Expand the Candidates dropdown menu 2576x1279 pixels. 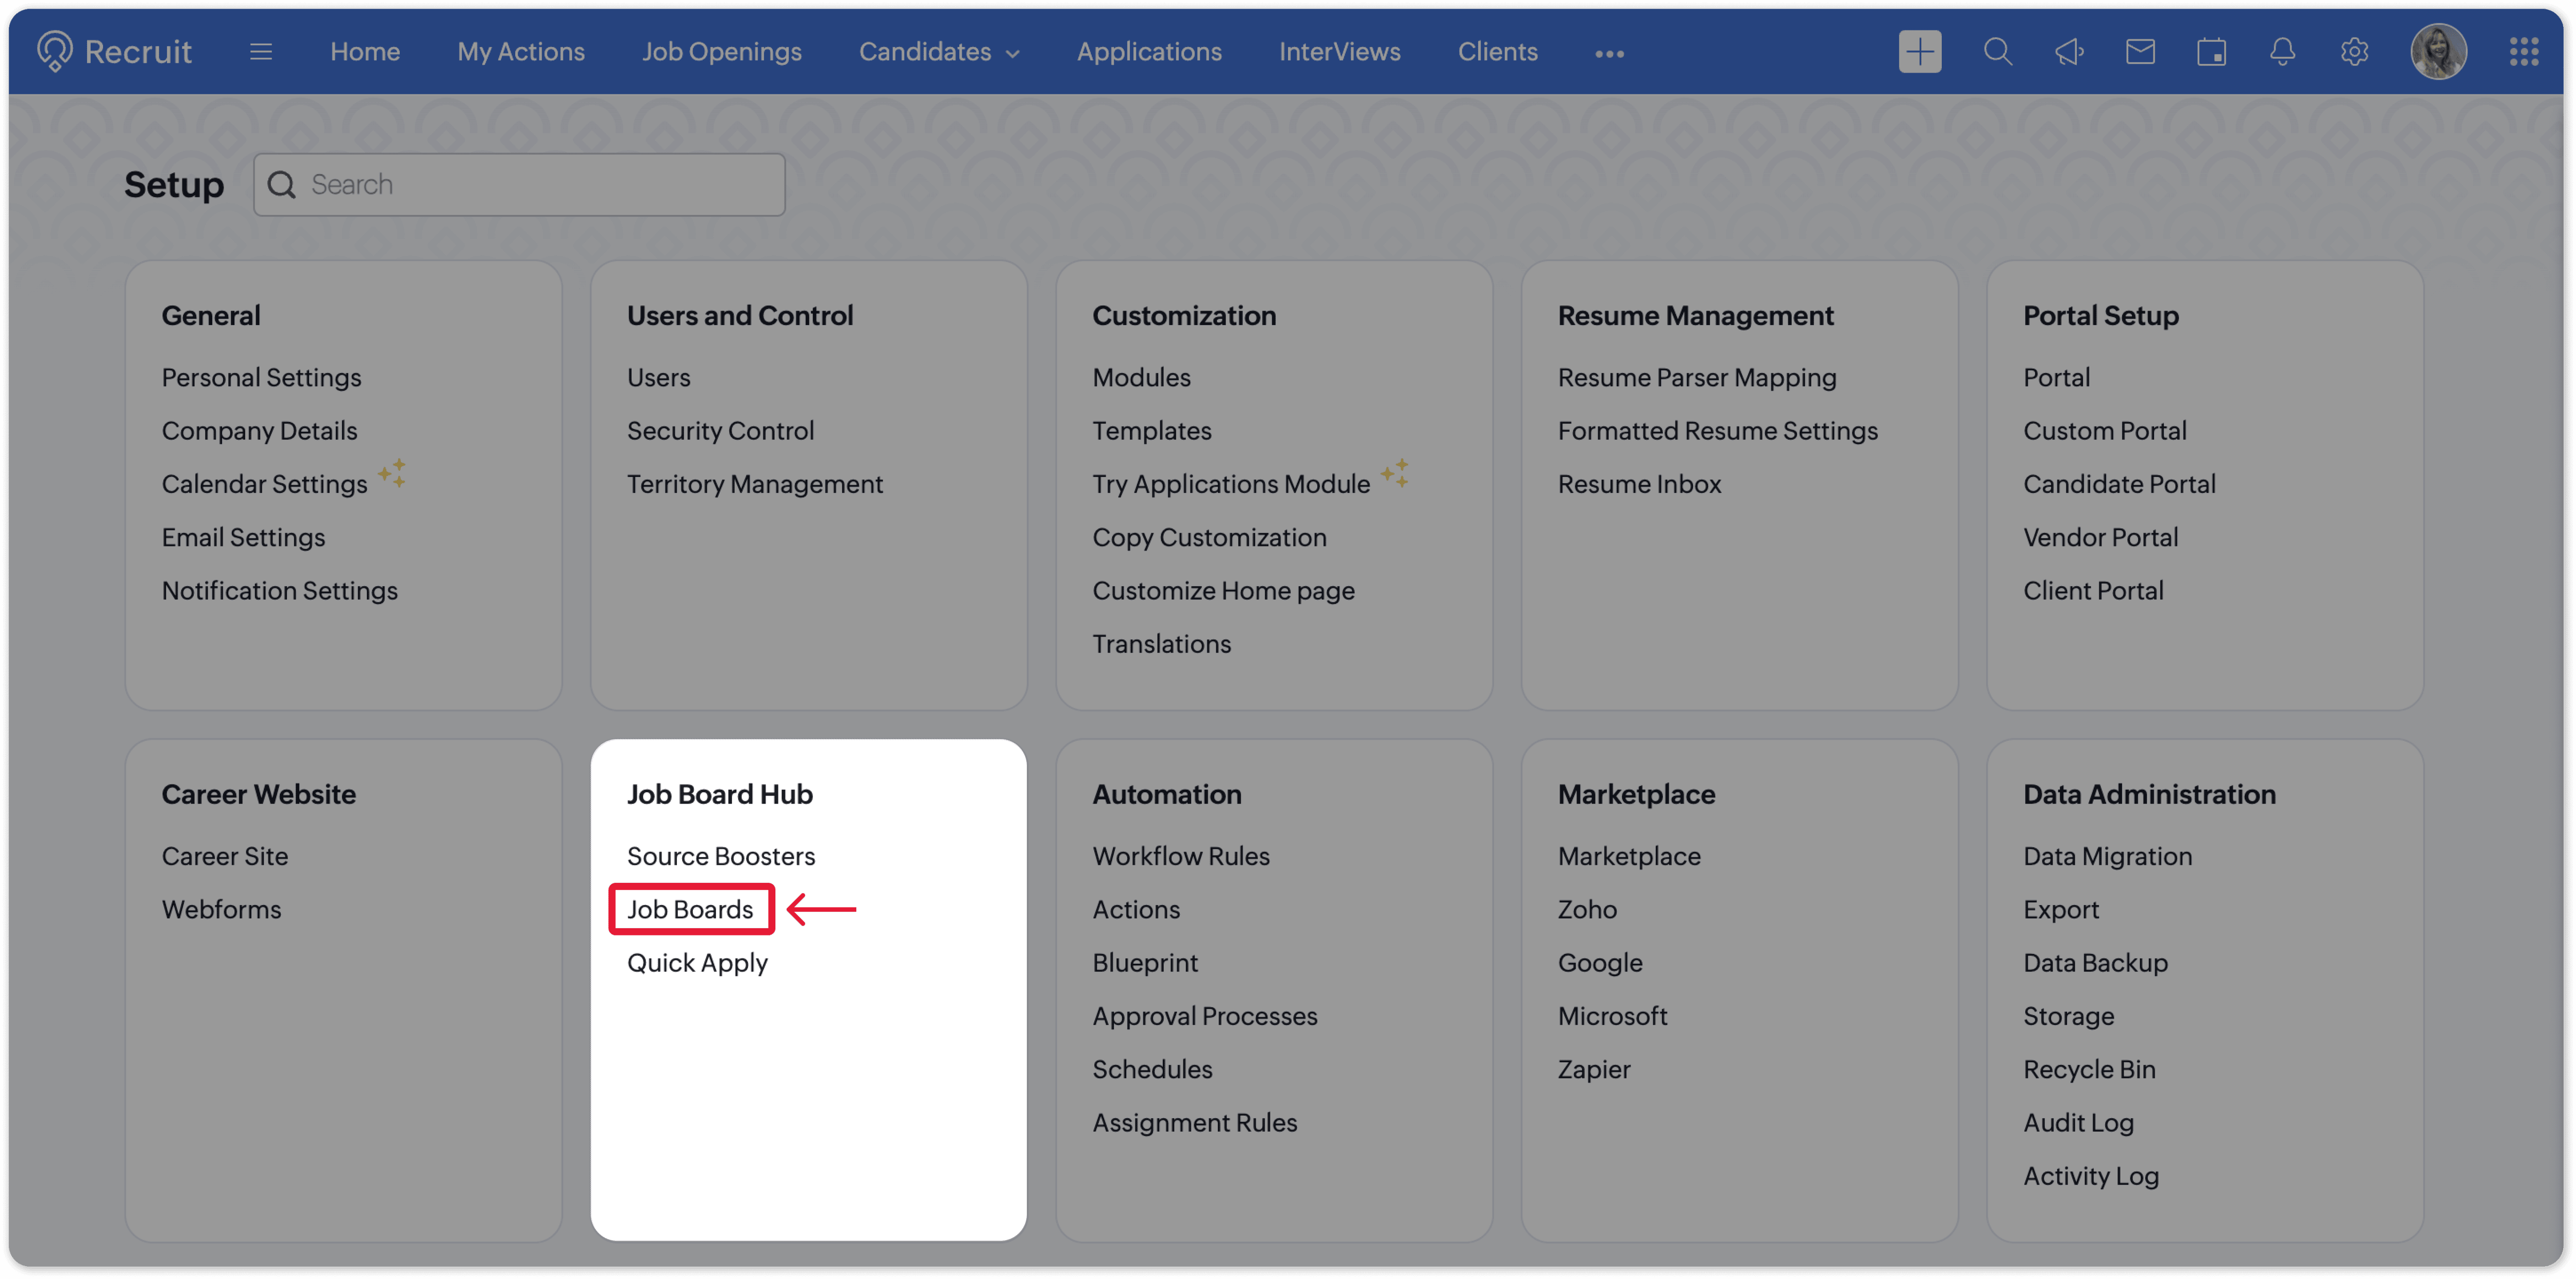[x=939, y=52]
